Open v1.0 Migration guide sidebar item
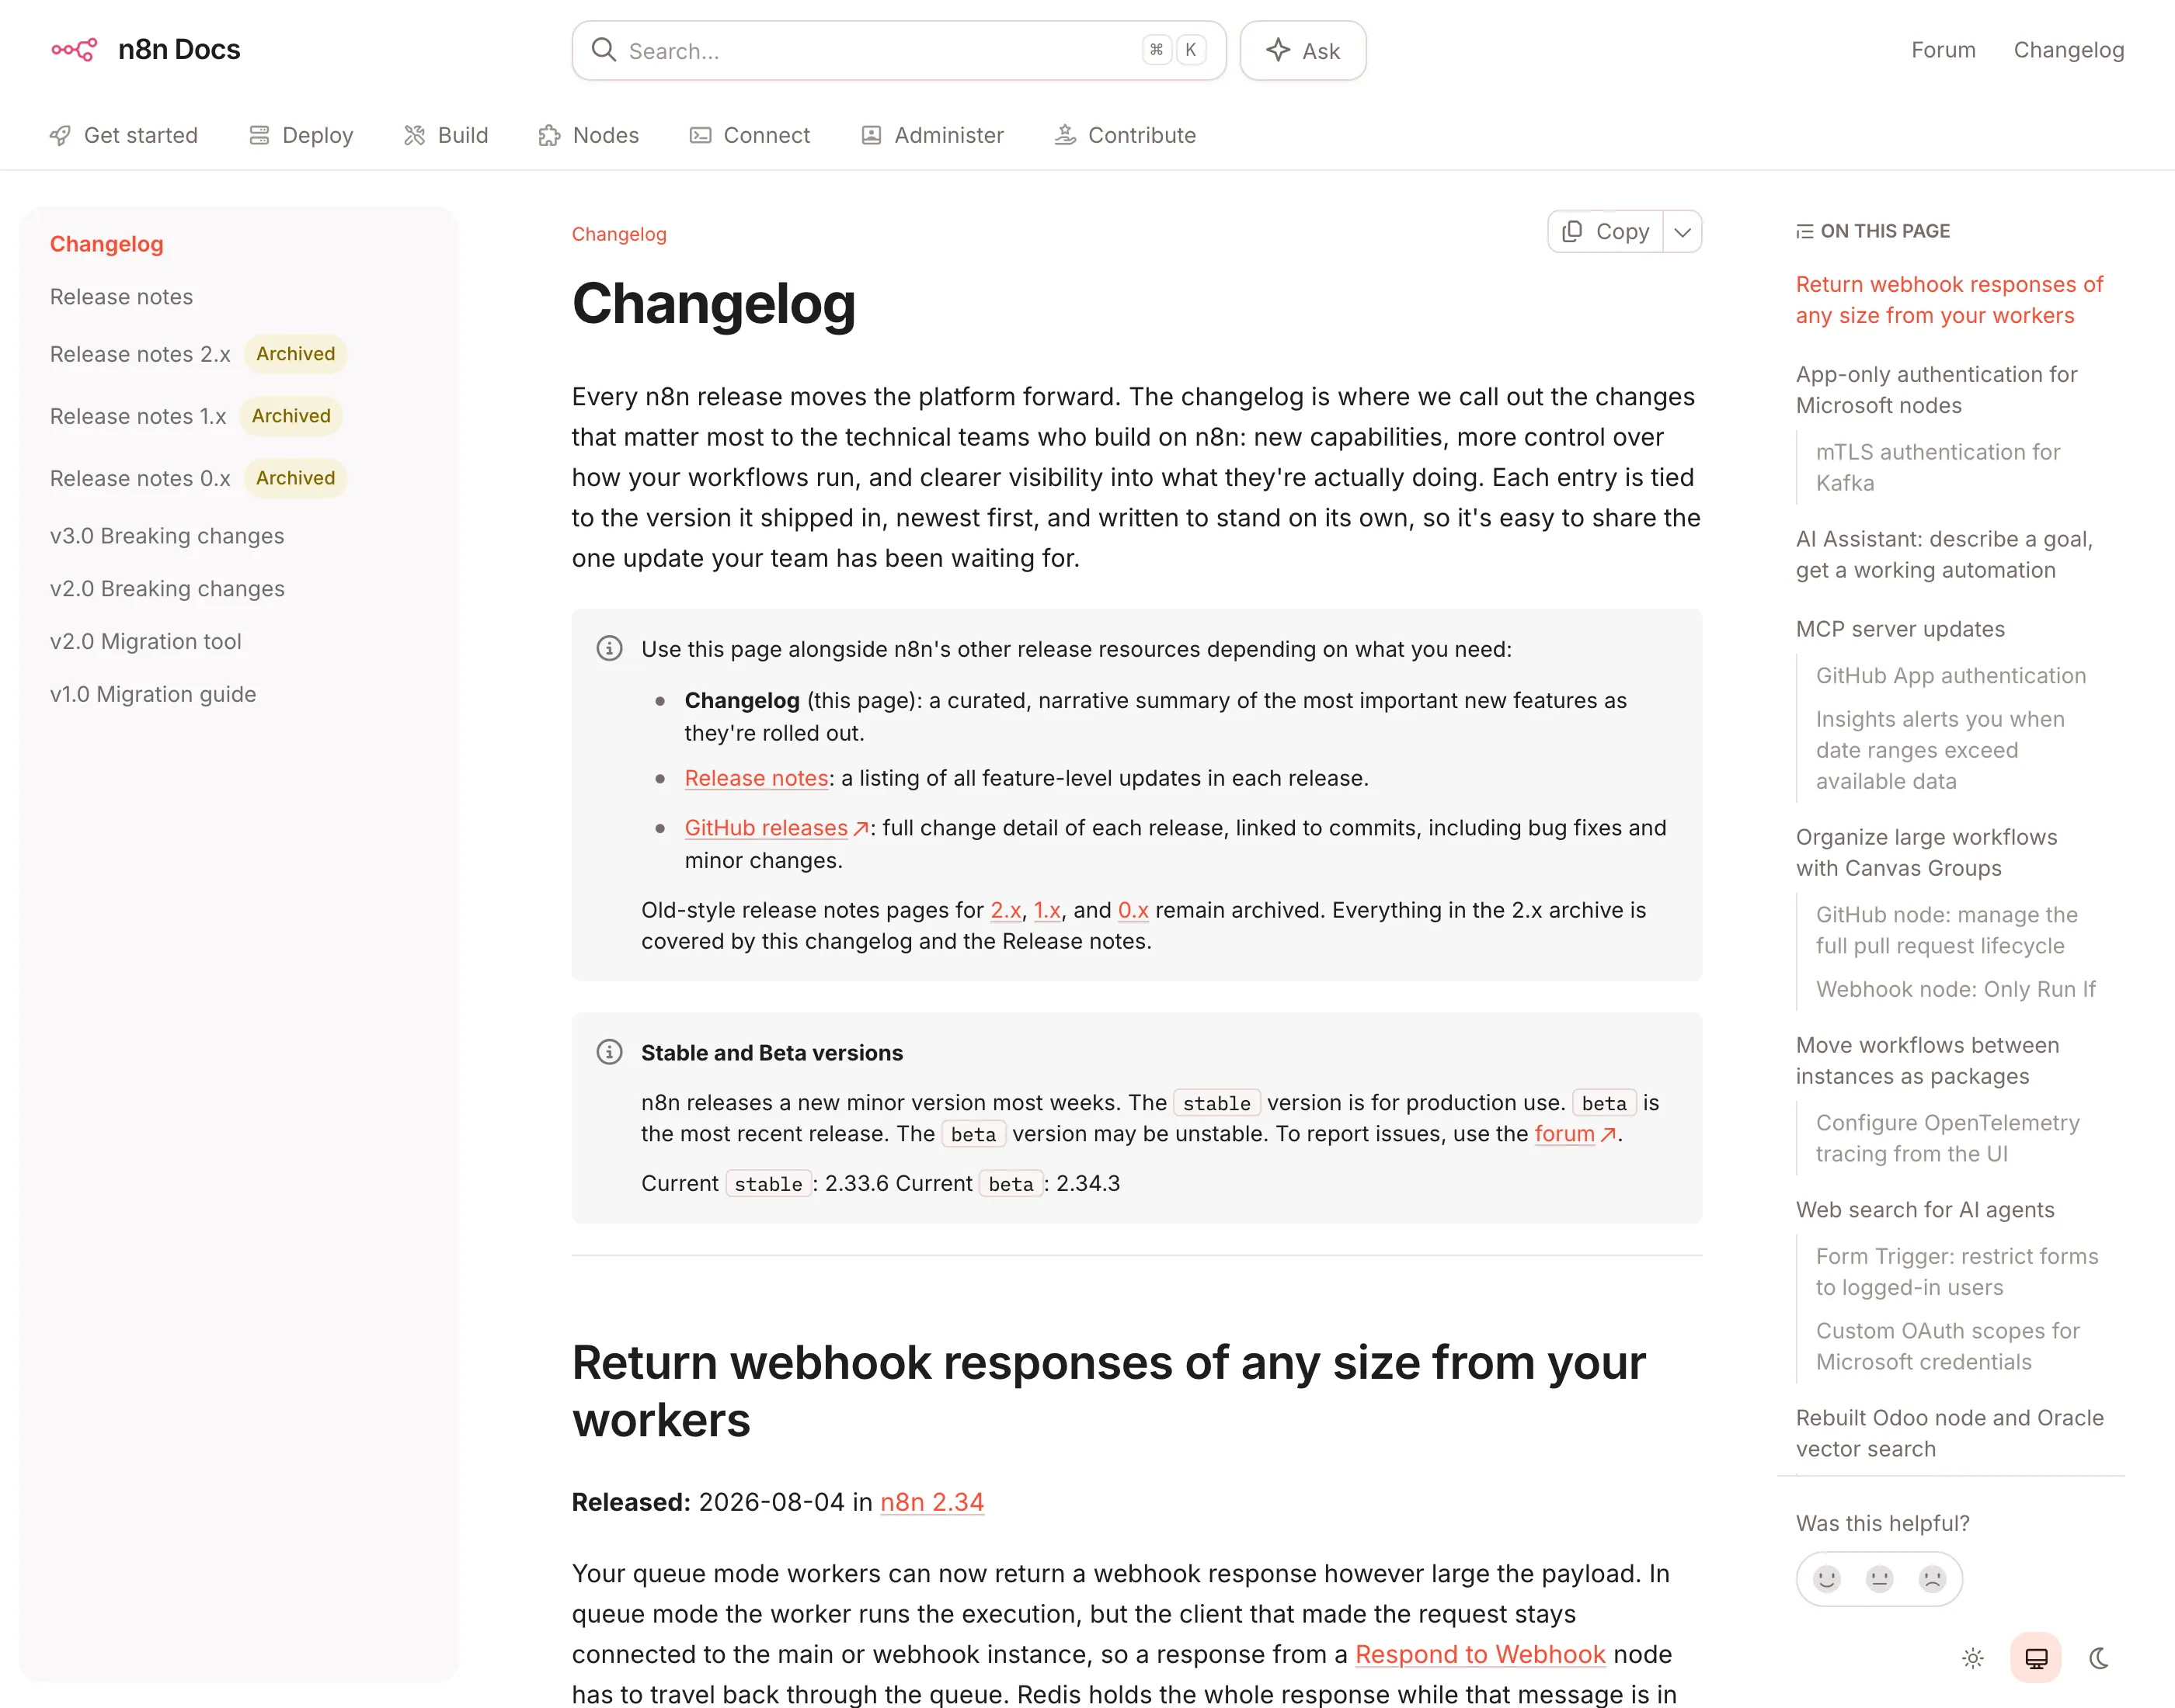The image size is (2175, 1708). coord(153,694)
